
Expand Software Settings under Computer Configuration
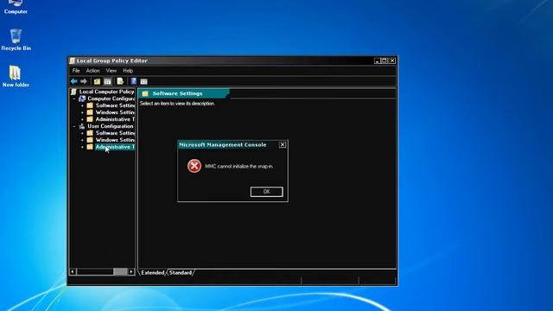[x=83, y=105]
